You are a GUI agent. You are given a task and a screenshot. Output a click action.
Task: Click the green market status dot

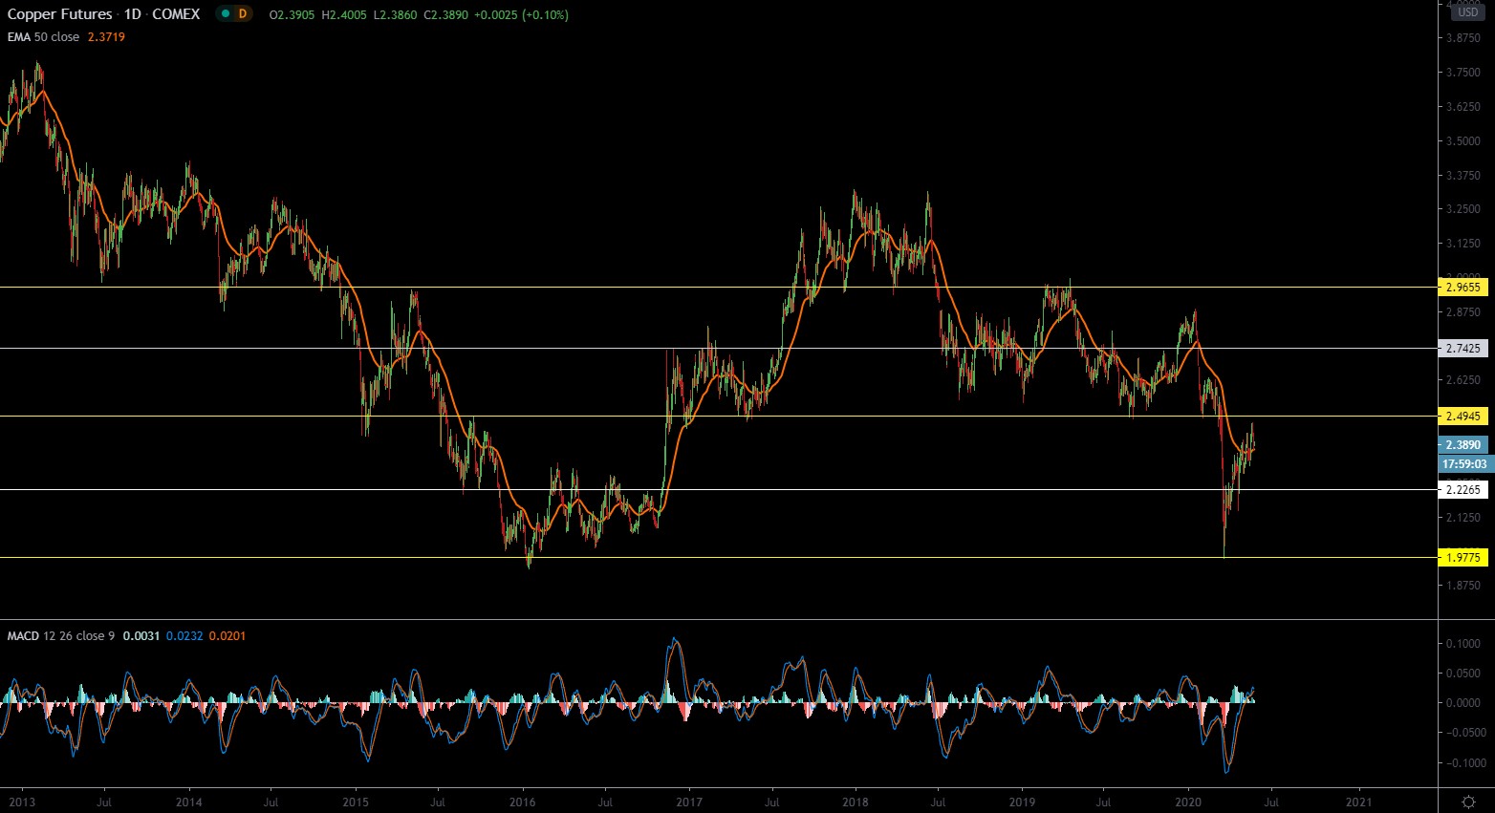[226, 14]
